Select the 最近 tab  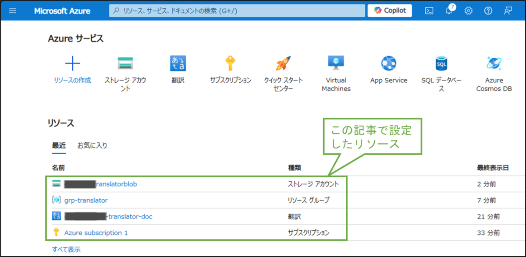click(59, 145)
